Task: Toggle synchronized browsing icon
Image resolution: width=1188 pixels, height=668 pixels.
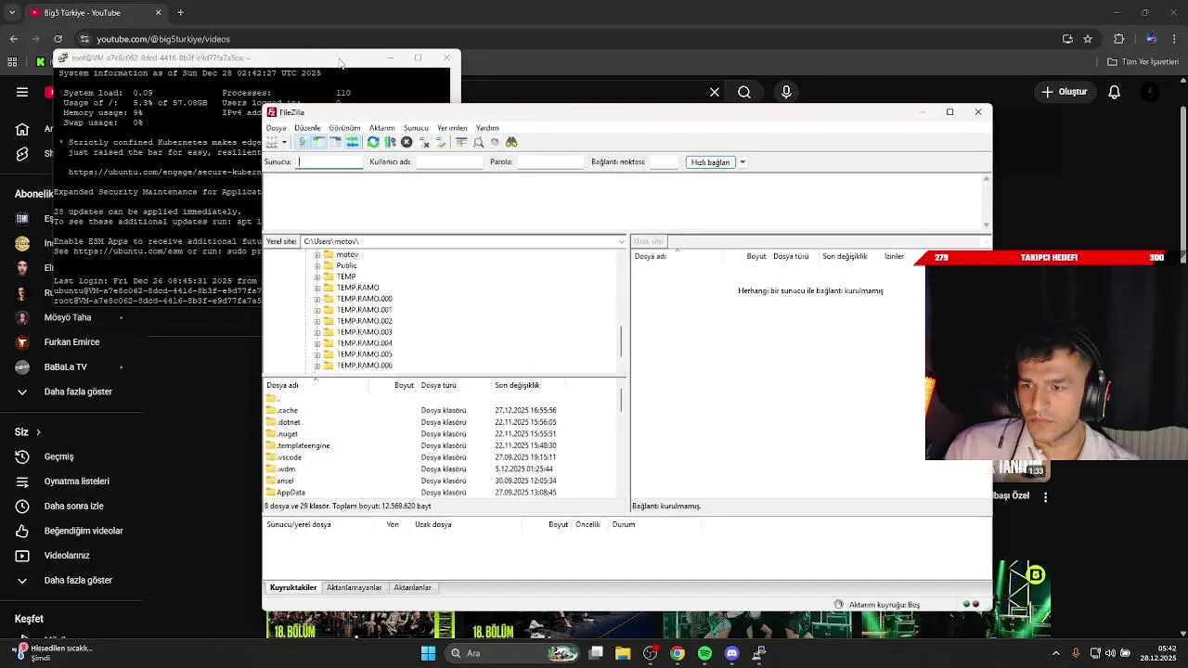Action: point(495,142)
